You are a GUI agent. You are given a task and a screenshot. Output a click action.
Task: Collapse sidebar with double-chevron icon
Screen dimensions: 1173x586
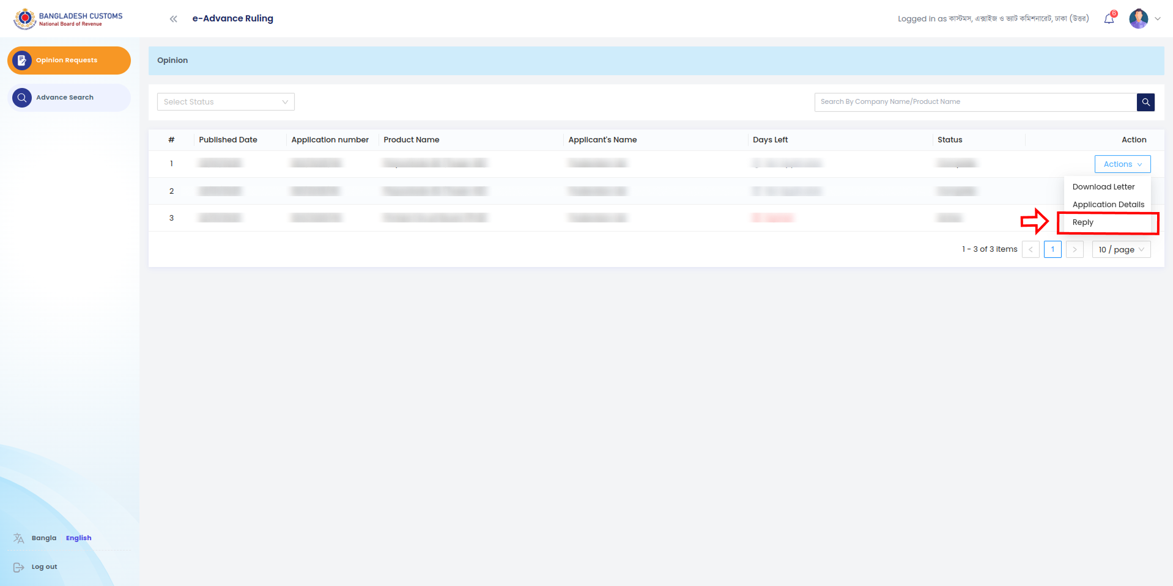[x=174, y=19]
